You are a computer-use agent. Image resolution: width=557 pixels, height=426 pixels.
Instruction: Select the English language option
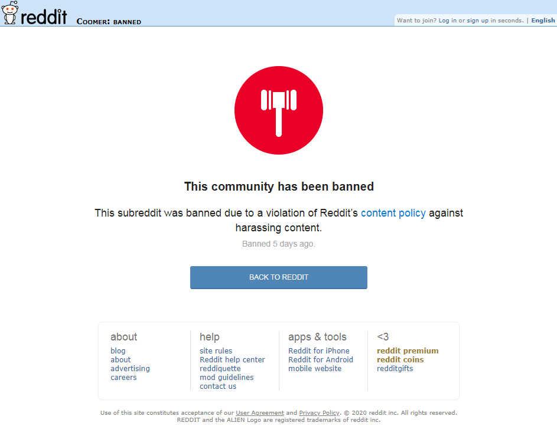pyautogui.click(x=543, y=21)
